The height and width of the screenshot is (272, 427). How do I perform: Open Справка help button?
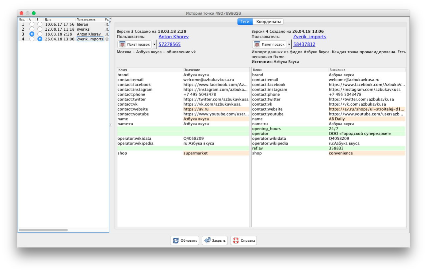click(x=244, y=240)
